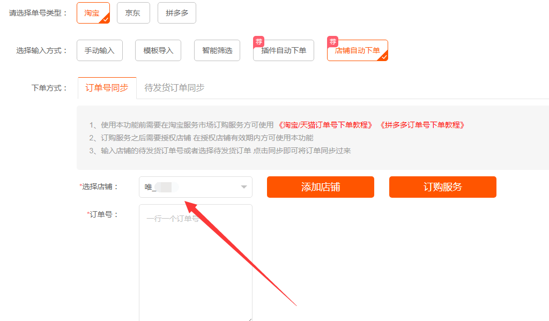Choose 智能筛选 input method
The width and height of the screenshot is (549, 321).
(217, 50)
